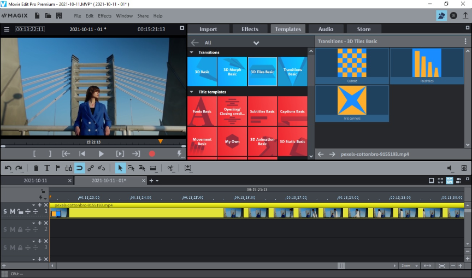This screenshot has height=278, width=472.
Task: Select the Cuboid transition thumbnail
Action: pos(352,66)
